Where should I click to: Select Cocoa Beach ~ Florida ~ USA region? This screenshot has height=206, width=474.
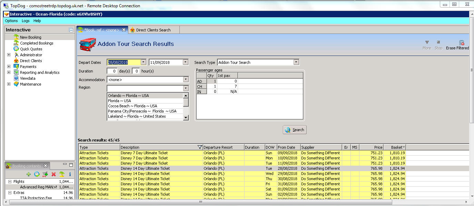[x=132, y=106]
